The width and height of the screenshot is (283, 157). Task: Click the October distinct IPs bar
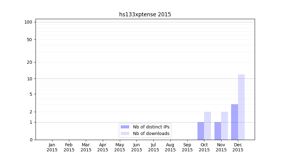(x=201, y=131)
